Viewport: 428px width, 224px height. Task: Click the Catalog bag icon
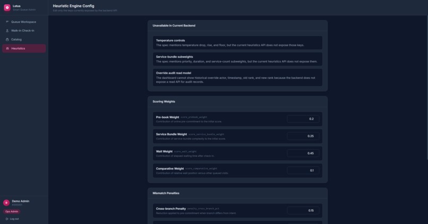tap(7, 40)
